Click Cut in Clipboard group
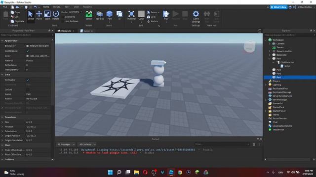316x177 pixels. point(14,17)
